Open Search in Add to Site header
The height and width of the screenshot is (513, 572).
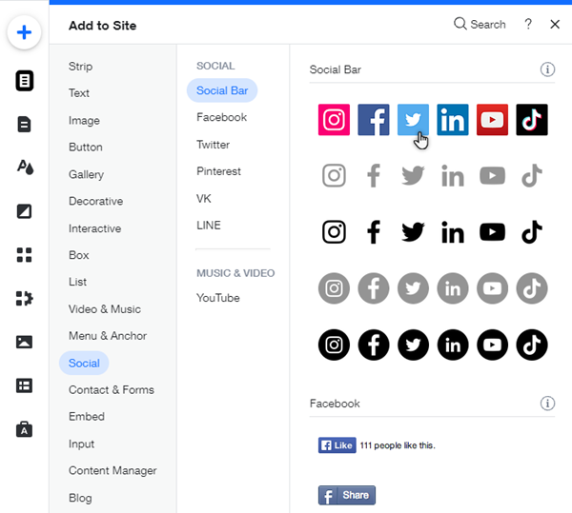480,25
